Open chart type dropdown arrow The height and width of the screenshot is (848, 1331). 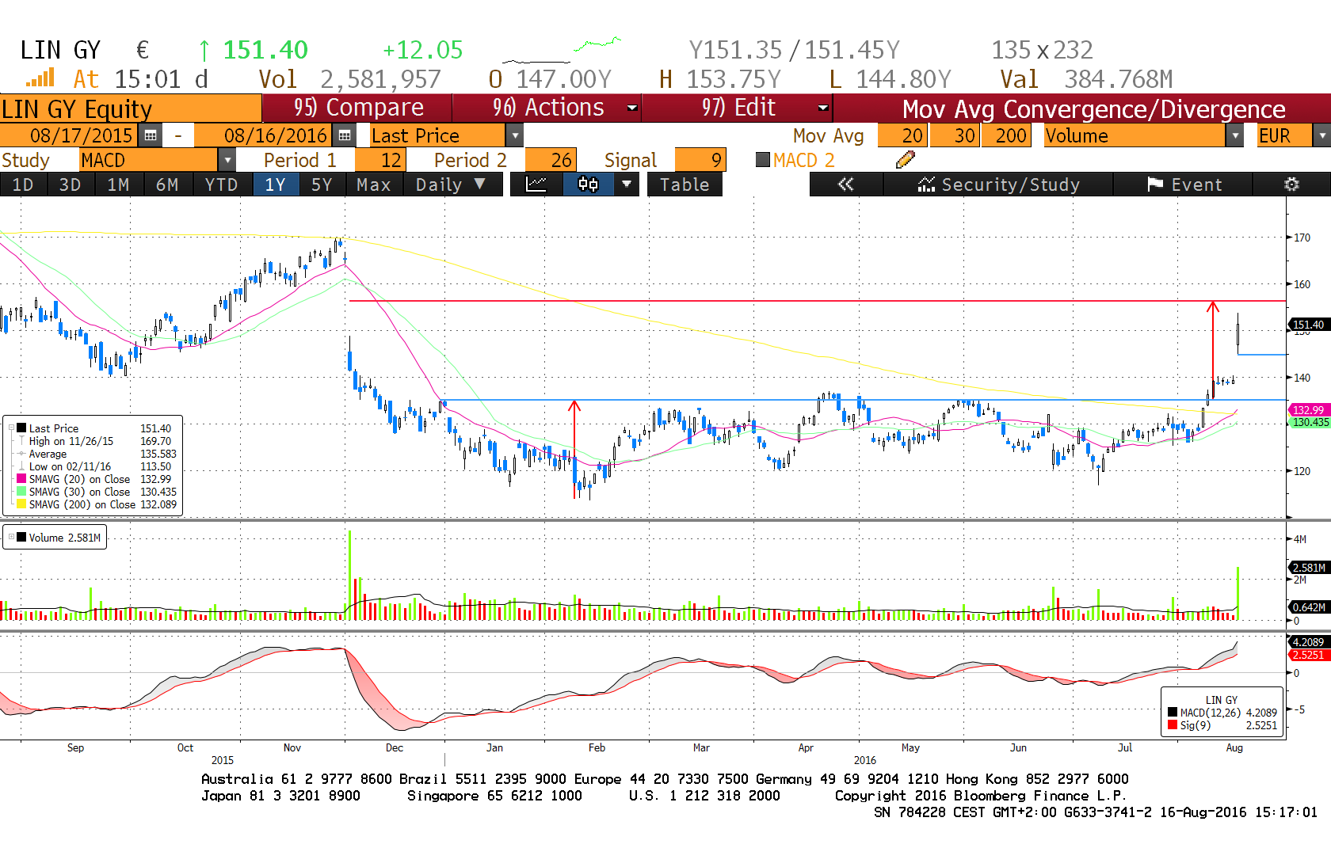click(627, 184)
